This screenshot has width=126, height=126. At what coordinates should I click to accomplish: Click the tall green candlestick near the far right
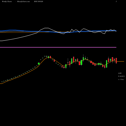pos(107,64)
